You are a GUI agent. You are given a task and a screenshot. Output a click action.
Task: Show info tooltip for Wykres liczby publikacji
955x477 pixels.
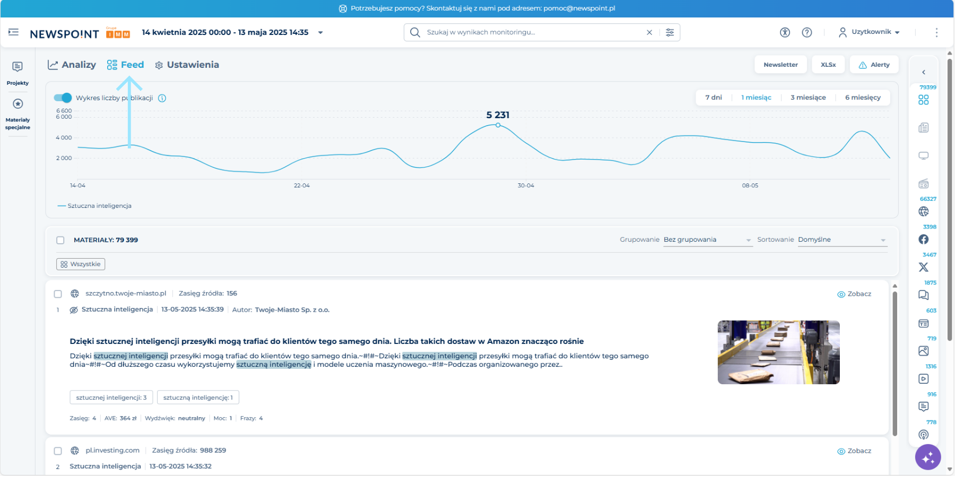coord(162,98)
